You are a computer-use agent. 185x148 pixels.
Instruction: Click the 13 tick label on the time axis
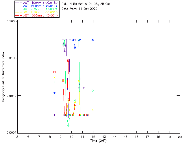tap(104, 137)
